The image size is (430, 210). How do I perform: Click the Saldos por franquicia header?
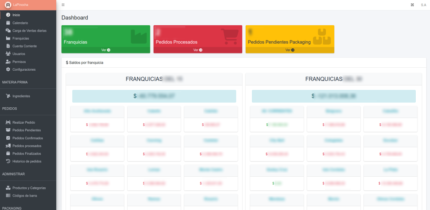click(x=84, y=63)
